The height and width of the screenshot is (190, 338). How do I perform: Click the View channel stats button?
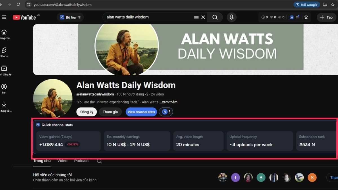coord(141,112)
